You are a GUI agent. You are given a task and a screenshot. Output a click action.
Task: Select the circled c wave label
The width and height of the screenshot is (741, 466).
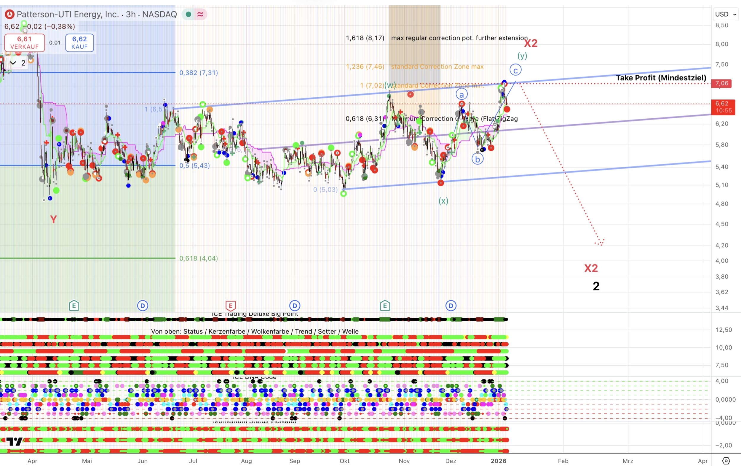click(x=515, y=70)
